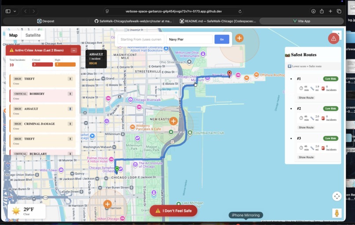The height and width of the screenshot is (225, 355).
Task: Collapse the Active Crime Areas panel
Action: click(x=74, y=50)
